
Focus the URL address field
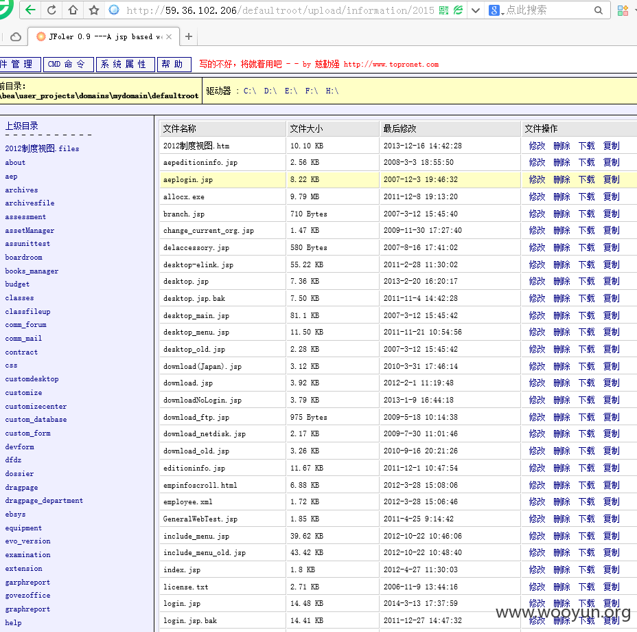[x=280, y=10]
